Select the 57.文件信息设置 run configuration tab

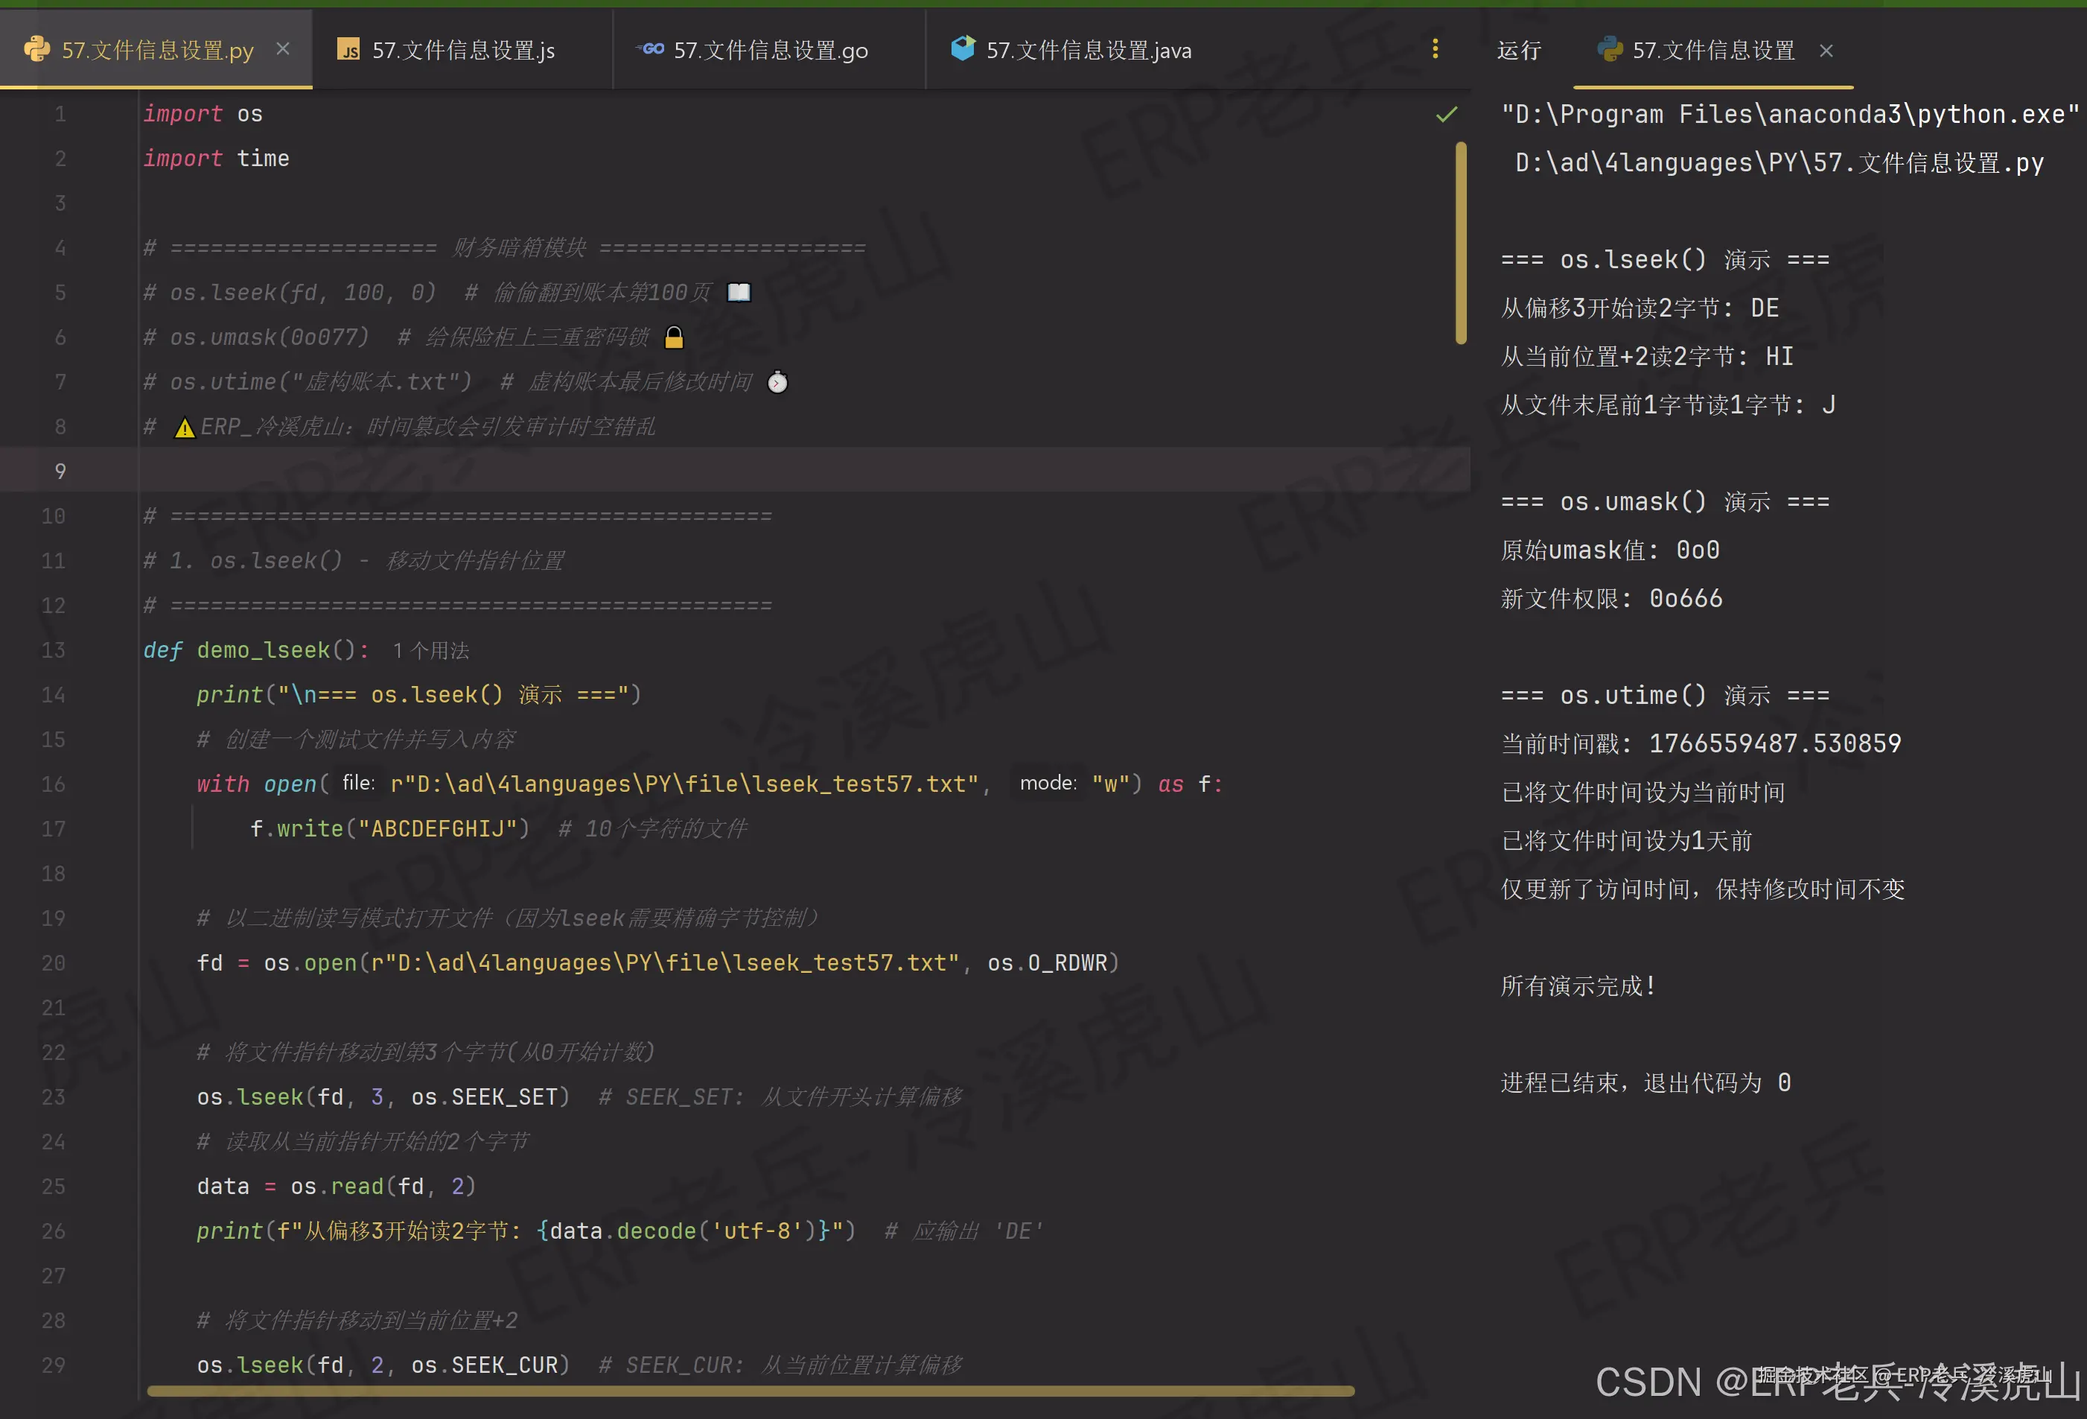(x=1713, y=51)
